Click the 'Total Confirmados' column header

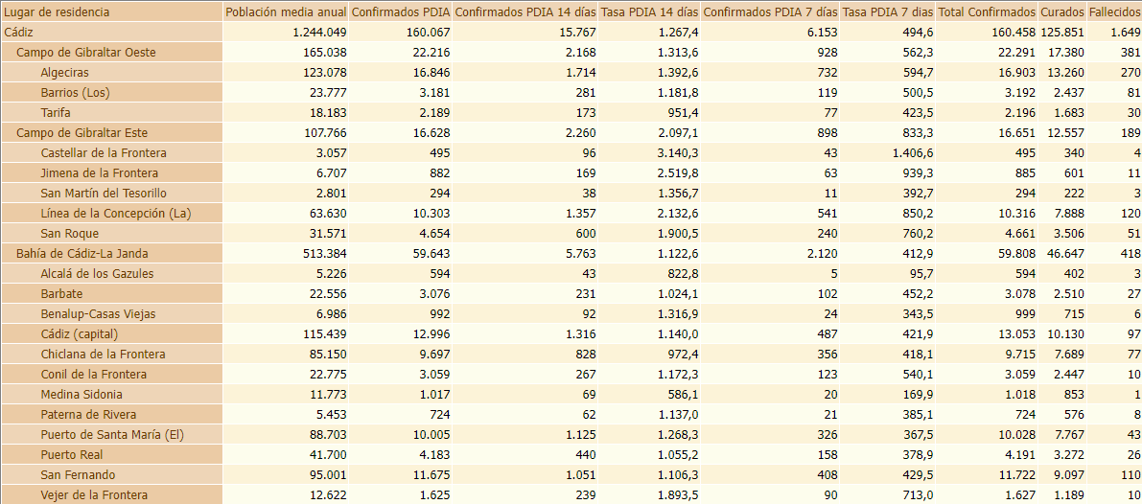pos(987,12)
